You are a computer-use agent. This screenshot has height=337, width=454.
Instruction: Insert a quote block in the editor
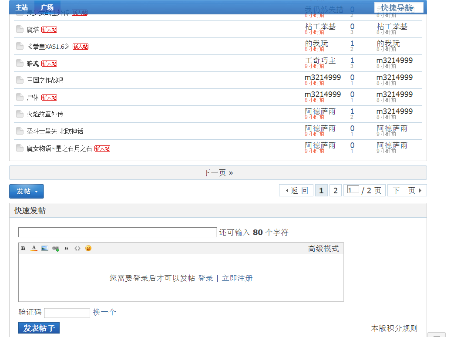pos(66,249)
